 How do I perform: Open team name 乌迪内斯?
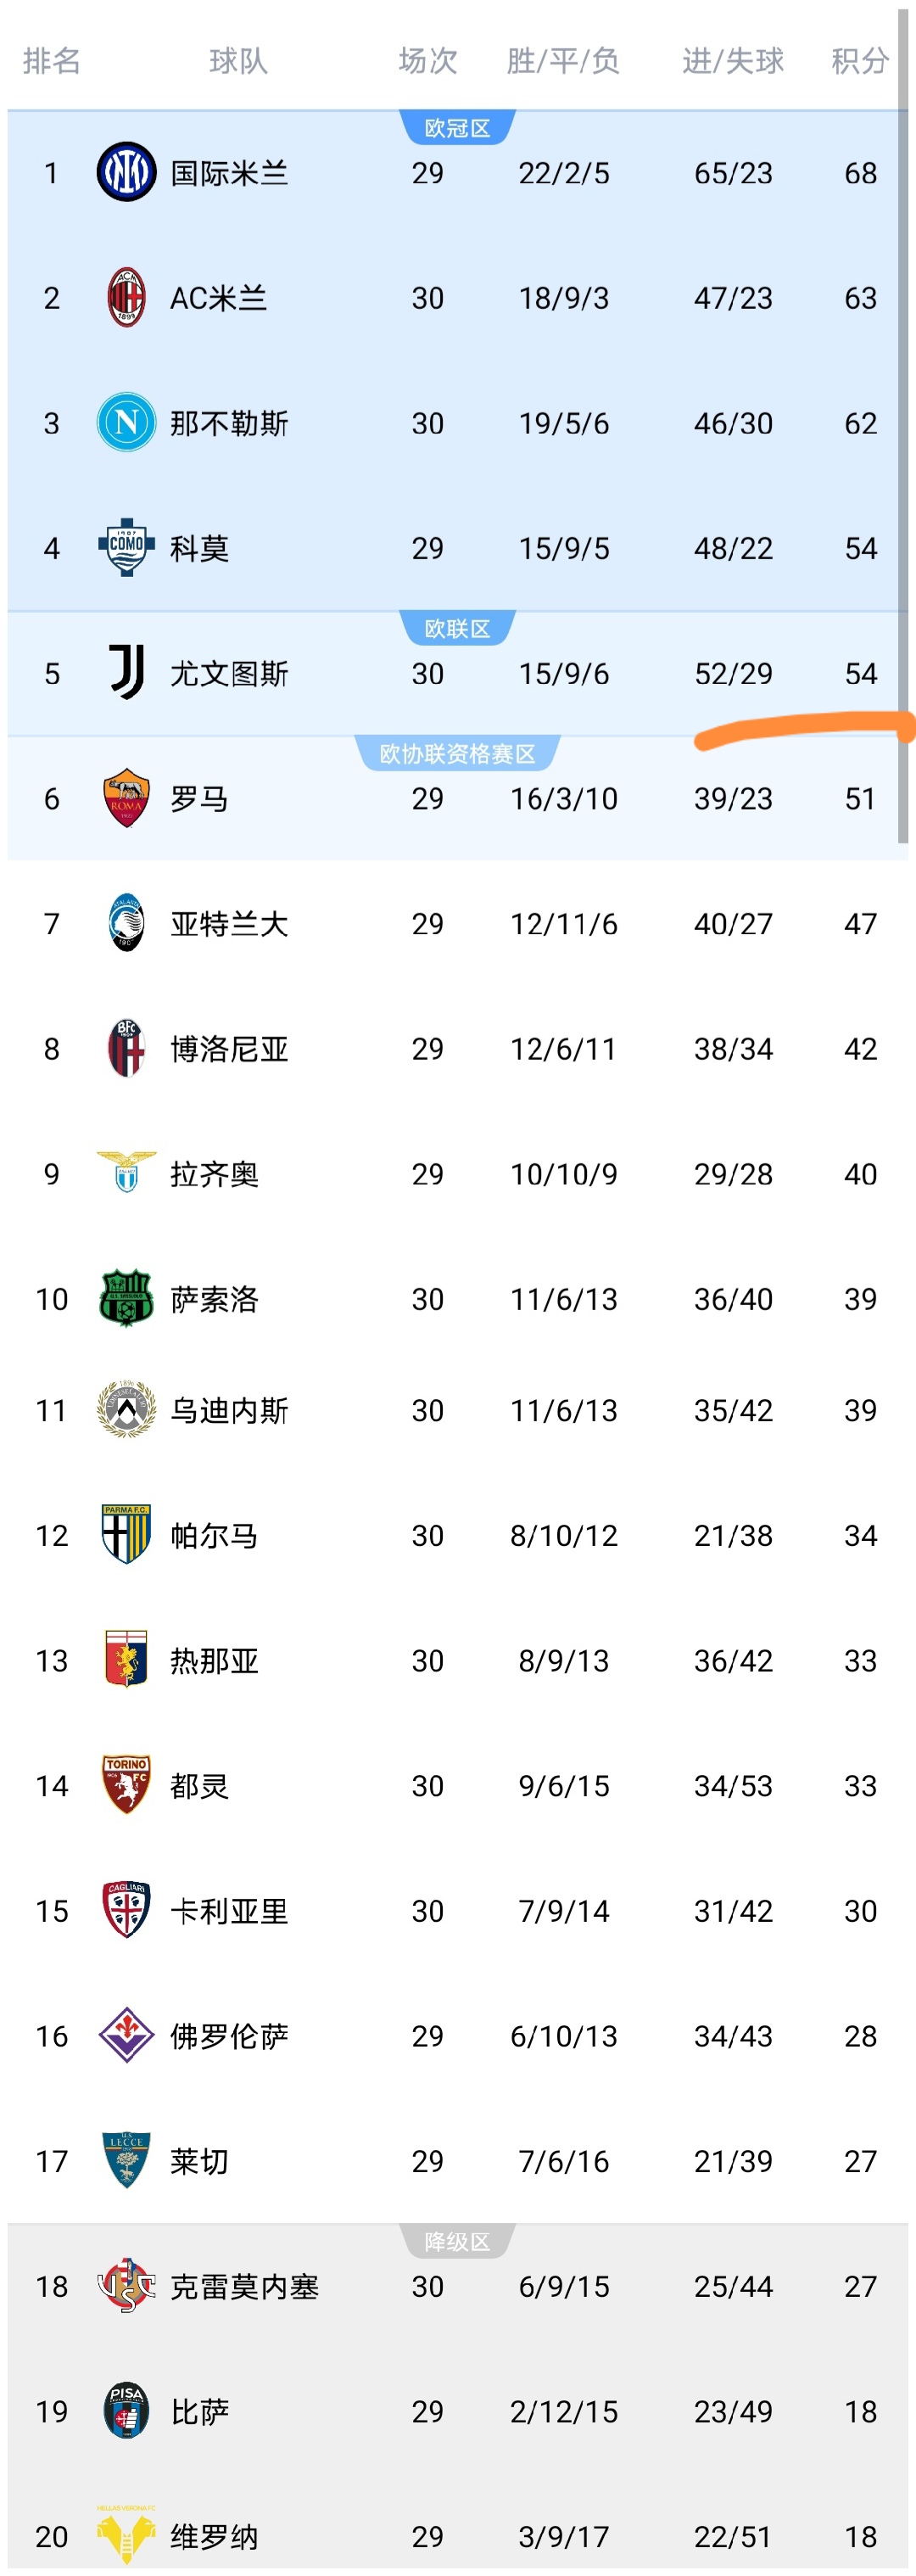pos(229,1410)
